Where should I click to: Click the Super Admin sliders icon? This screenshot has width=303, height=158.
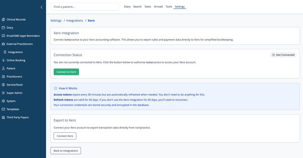[x=3, y=93]
